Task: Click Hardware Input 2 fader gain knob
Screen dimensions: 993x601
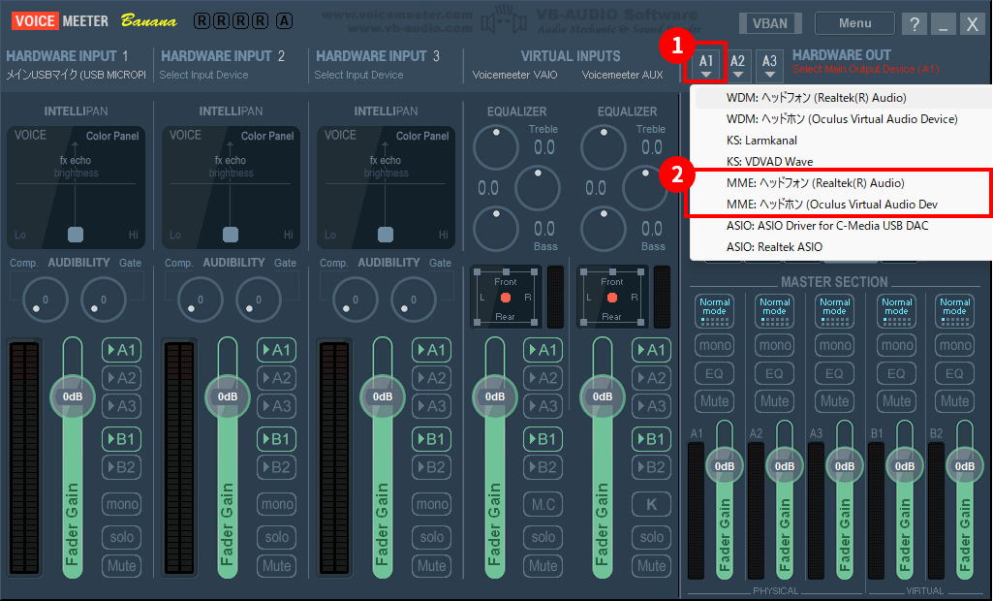Action: [x=228, y=396]
